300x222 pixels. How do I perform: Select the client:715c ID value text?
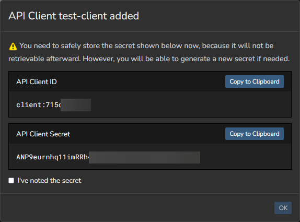tap(39, 105)
